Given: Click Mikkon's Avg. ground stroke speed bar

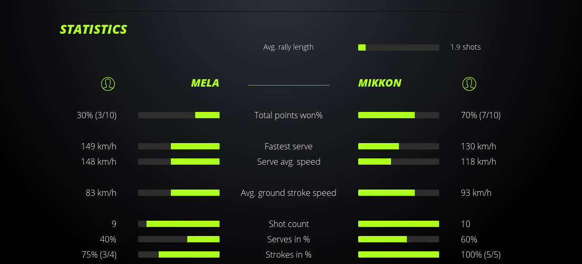Looking at the screenshot, I should point(398,193).
